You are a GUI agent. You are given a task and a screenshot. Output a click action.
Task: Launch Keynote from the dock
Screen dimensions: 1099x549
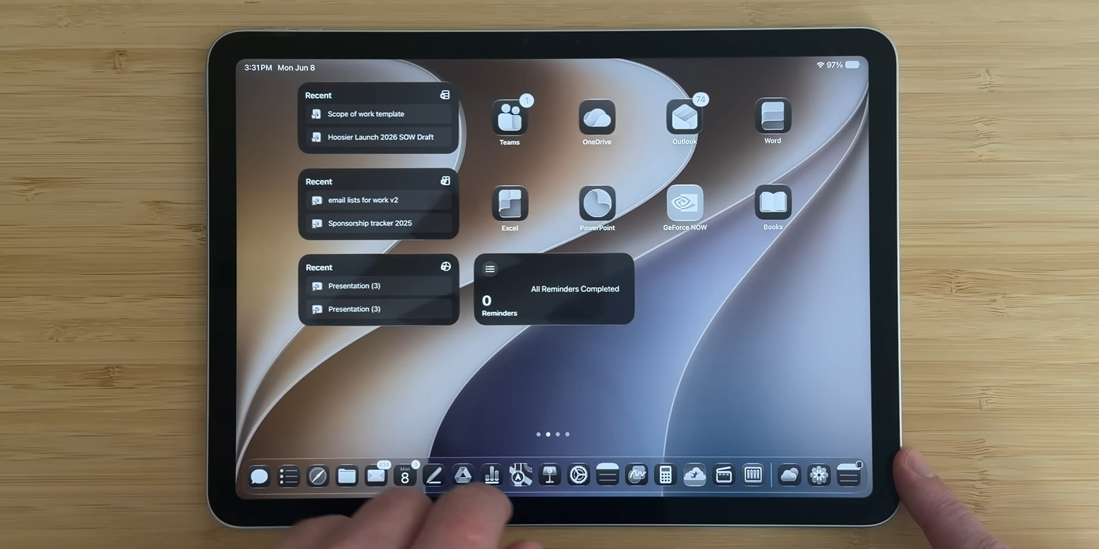pyautogui.click(x=549, y=475)
